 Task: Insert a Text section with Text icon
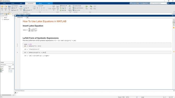(x=34, y=7)
